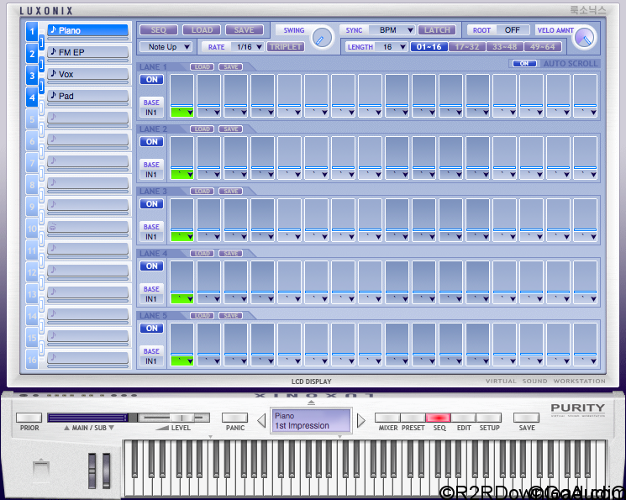Open Lane 4 first step green dropdown
626x500 pixels.
click(182, 298)
